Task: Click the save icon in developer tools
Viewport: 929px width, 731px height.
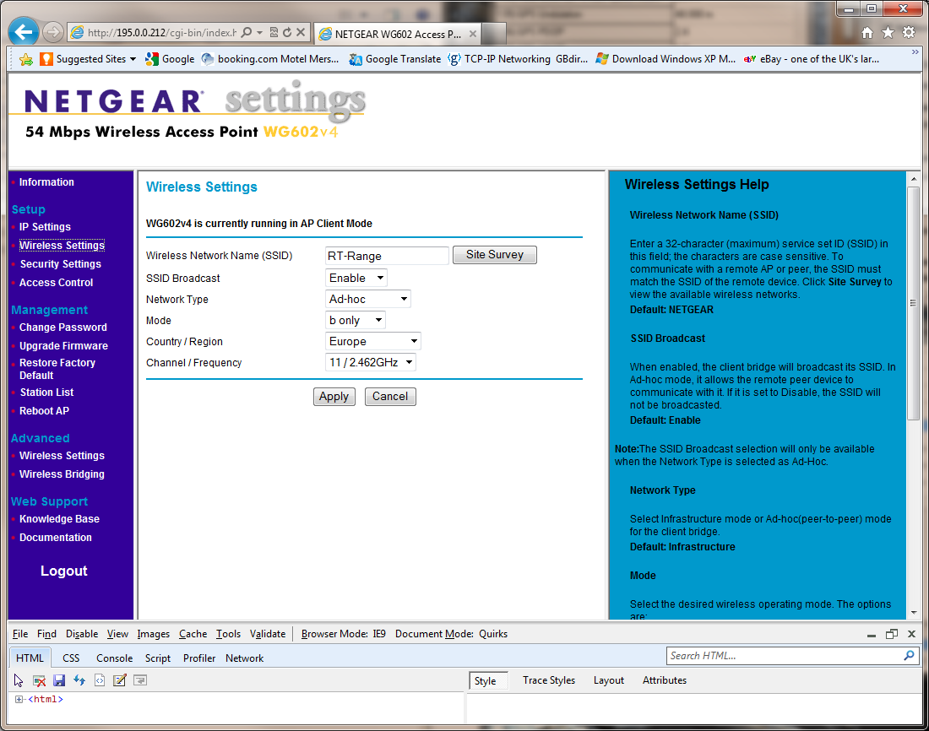Action: 59,680
